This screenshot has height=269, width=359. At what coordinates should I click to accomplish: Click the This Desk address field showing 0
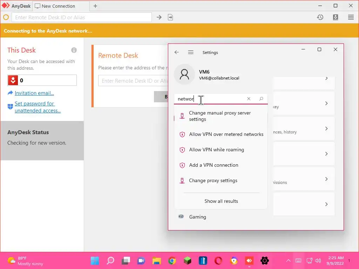pyautogui.click(x=42, y=80)
